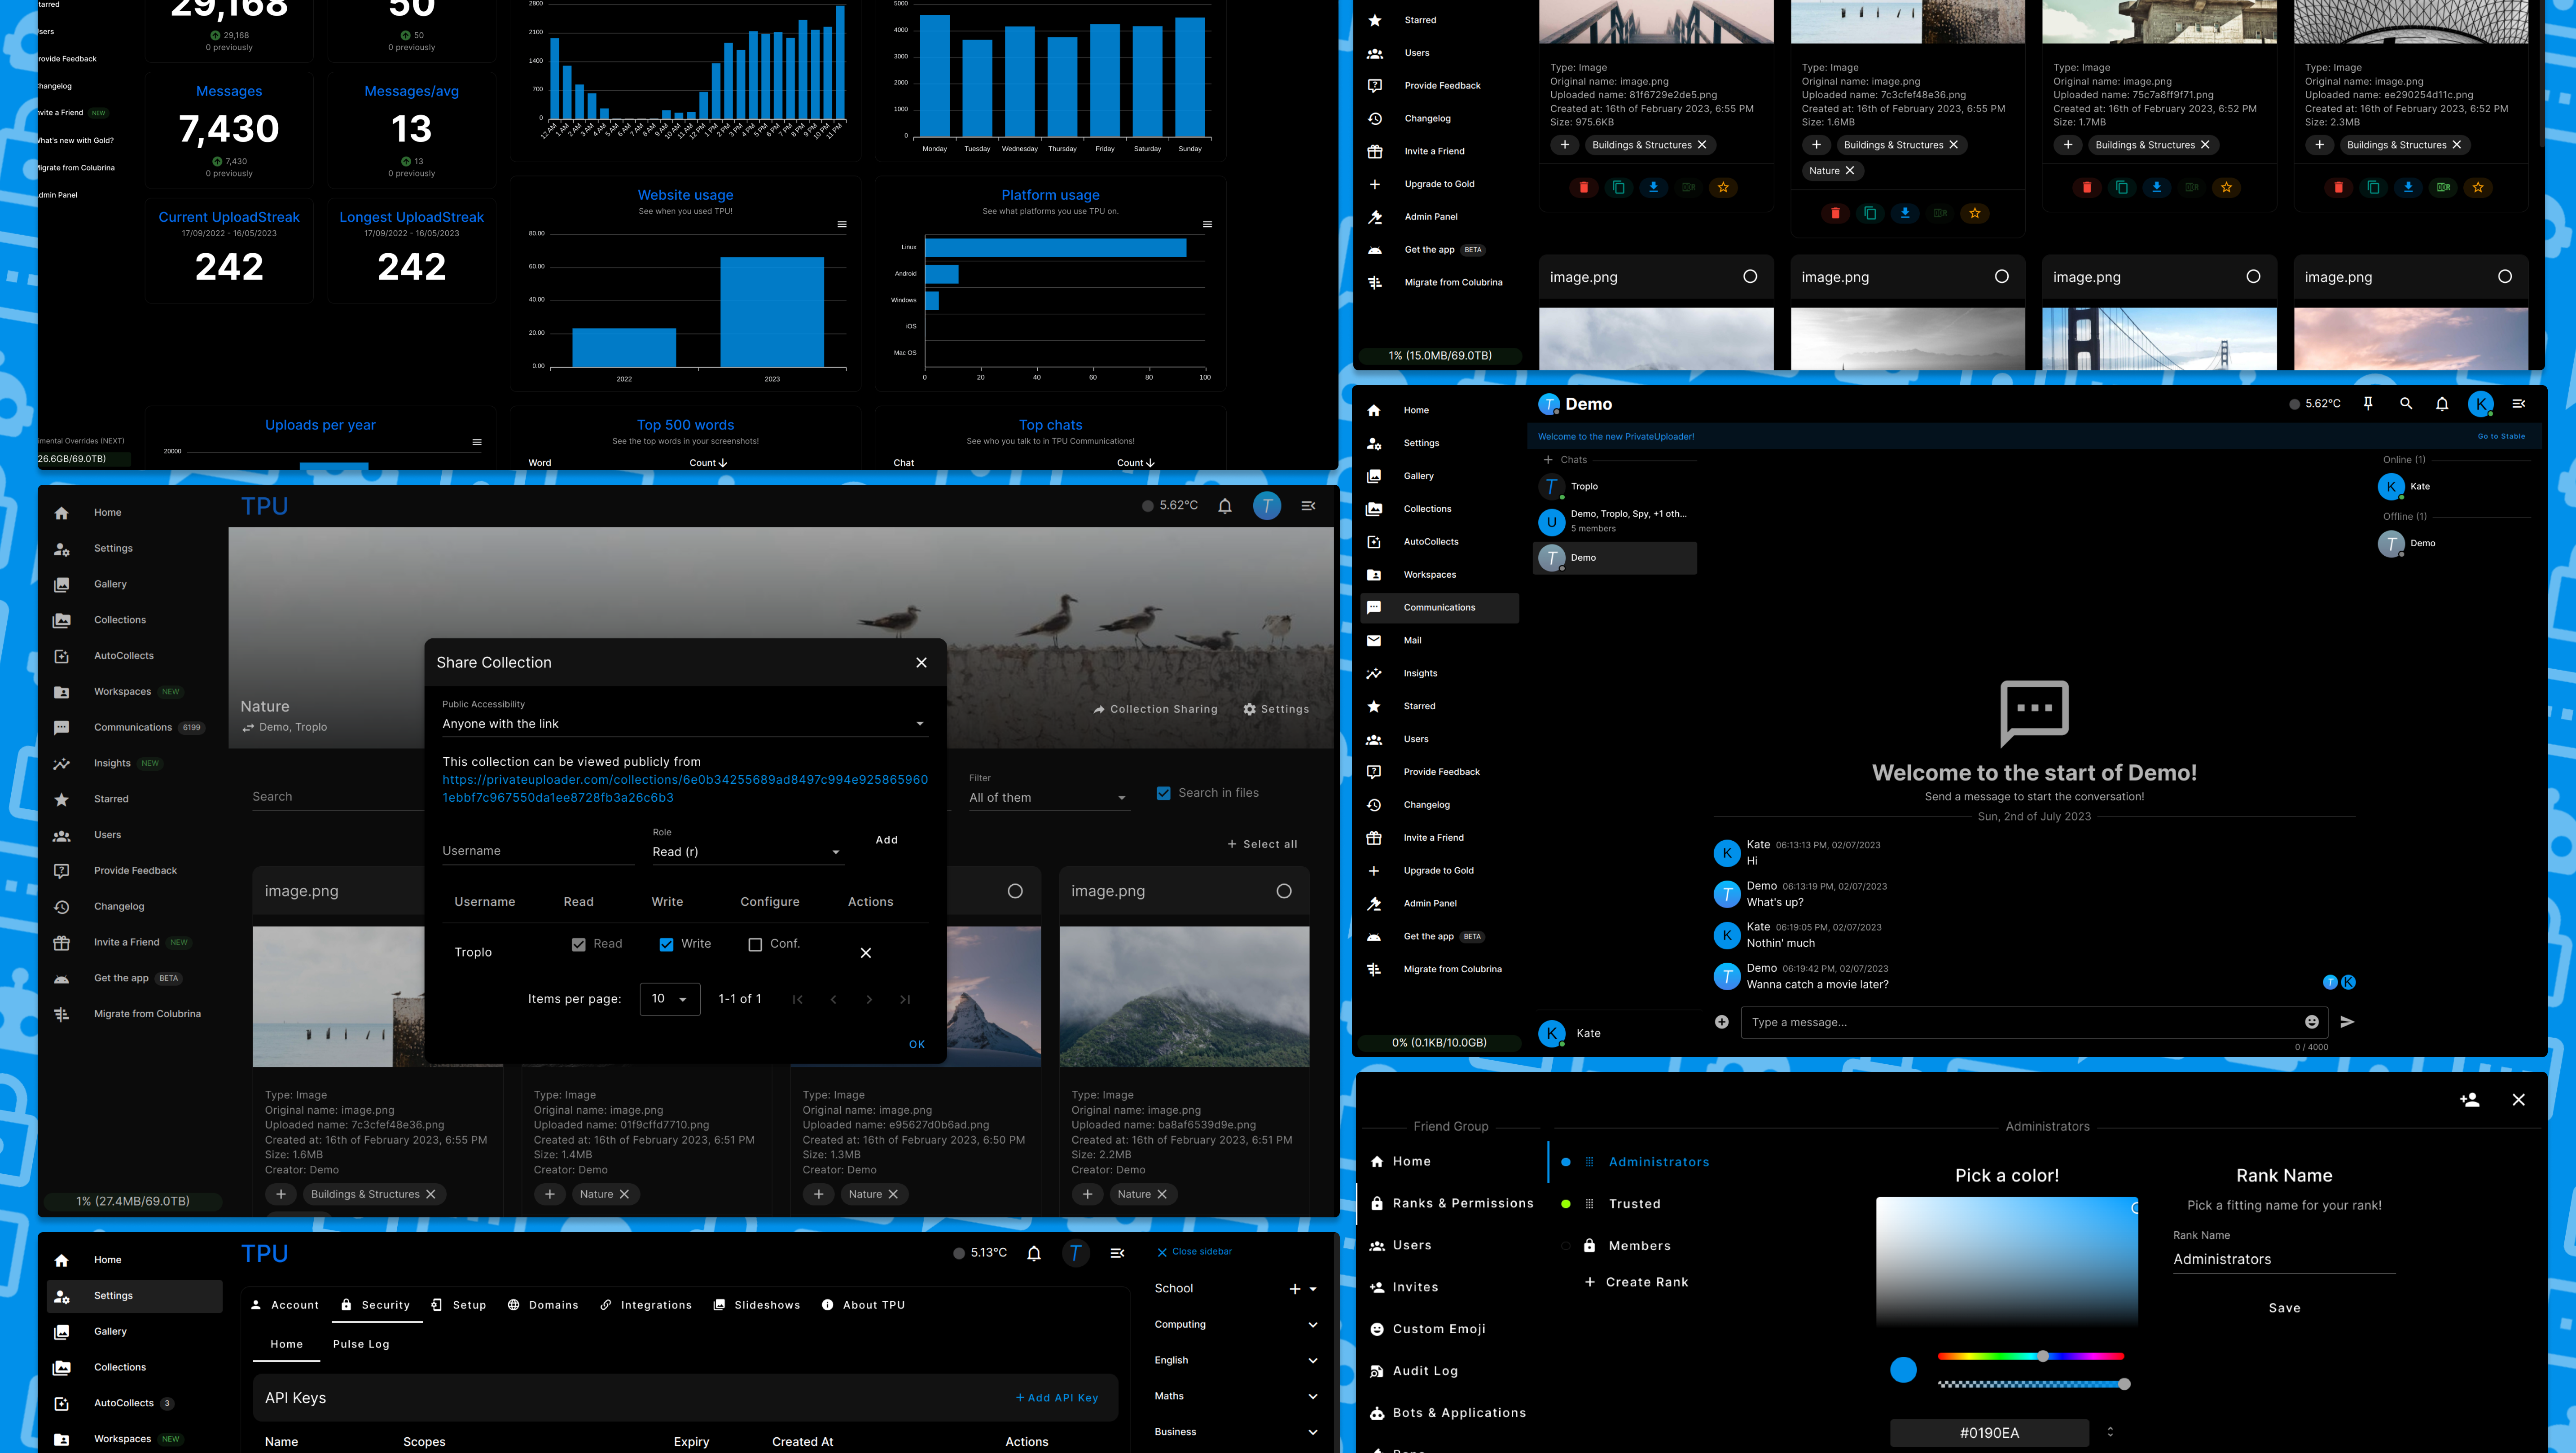Uncheck the Search in files checkbox
Viewport: 2576px width, 1453px height.
(1163, 793)
